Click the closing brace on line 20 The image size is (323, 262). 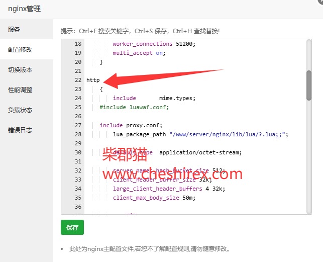[x=101, y=62]
